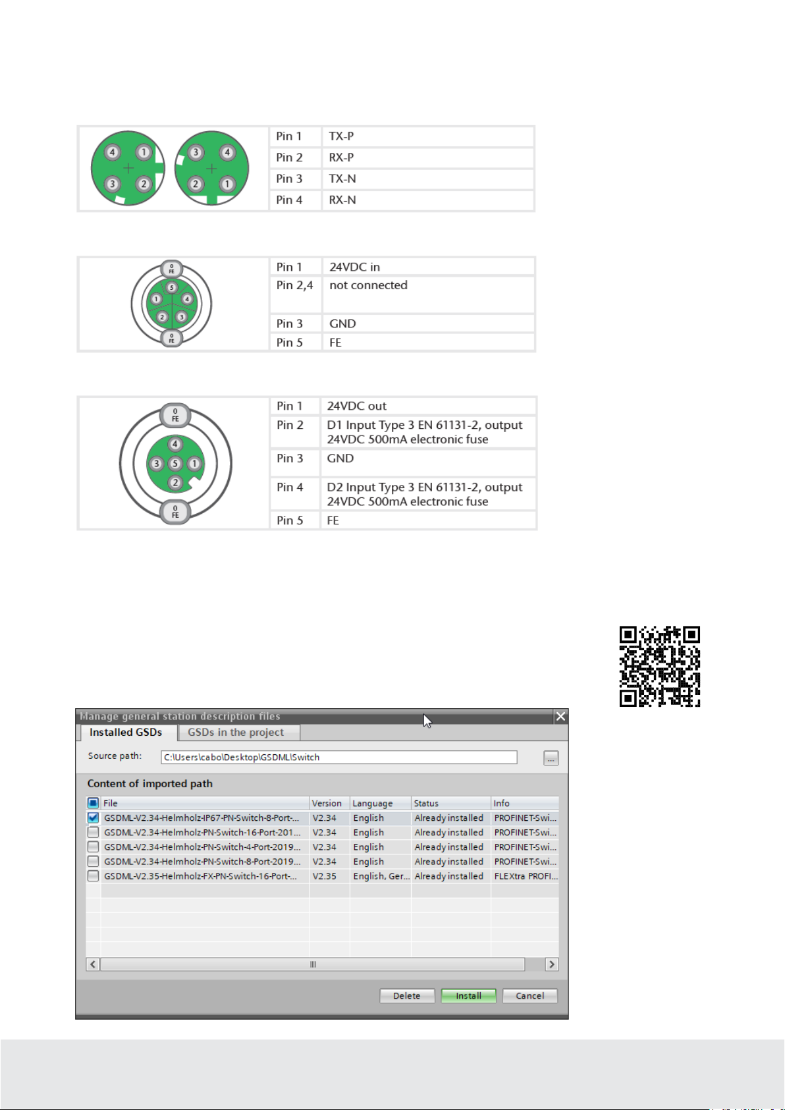Check the V2.34 PN-Switch-16-Port GSDML file checkbox
The height and width of the screenshot is (1110, 785).
click(93, 832)
